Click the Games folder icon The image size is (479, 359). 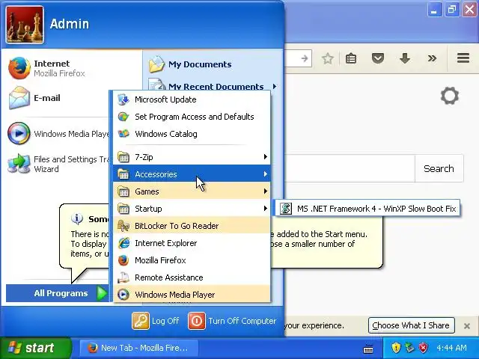123,191
